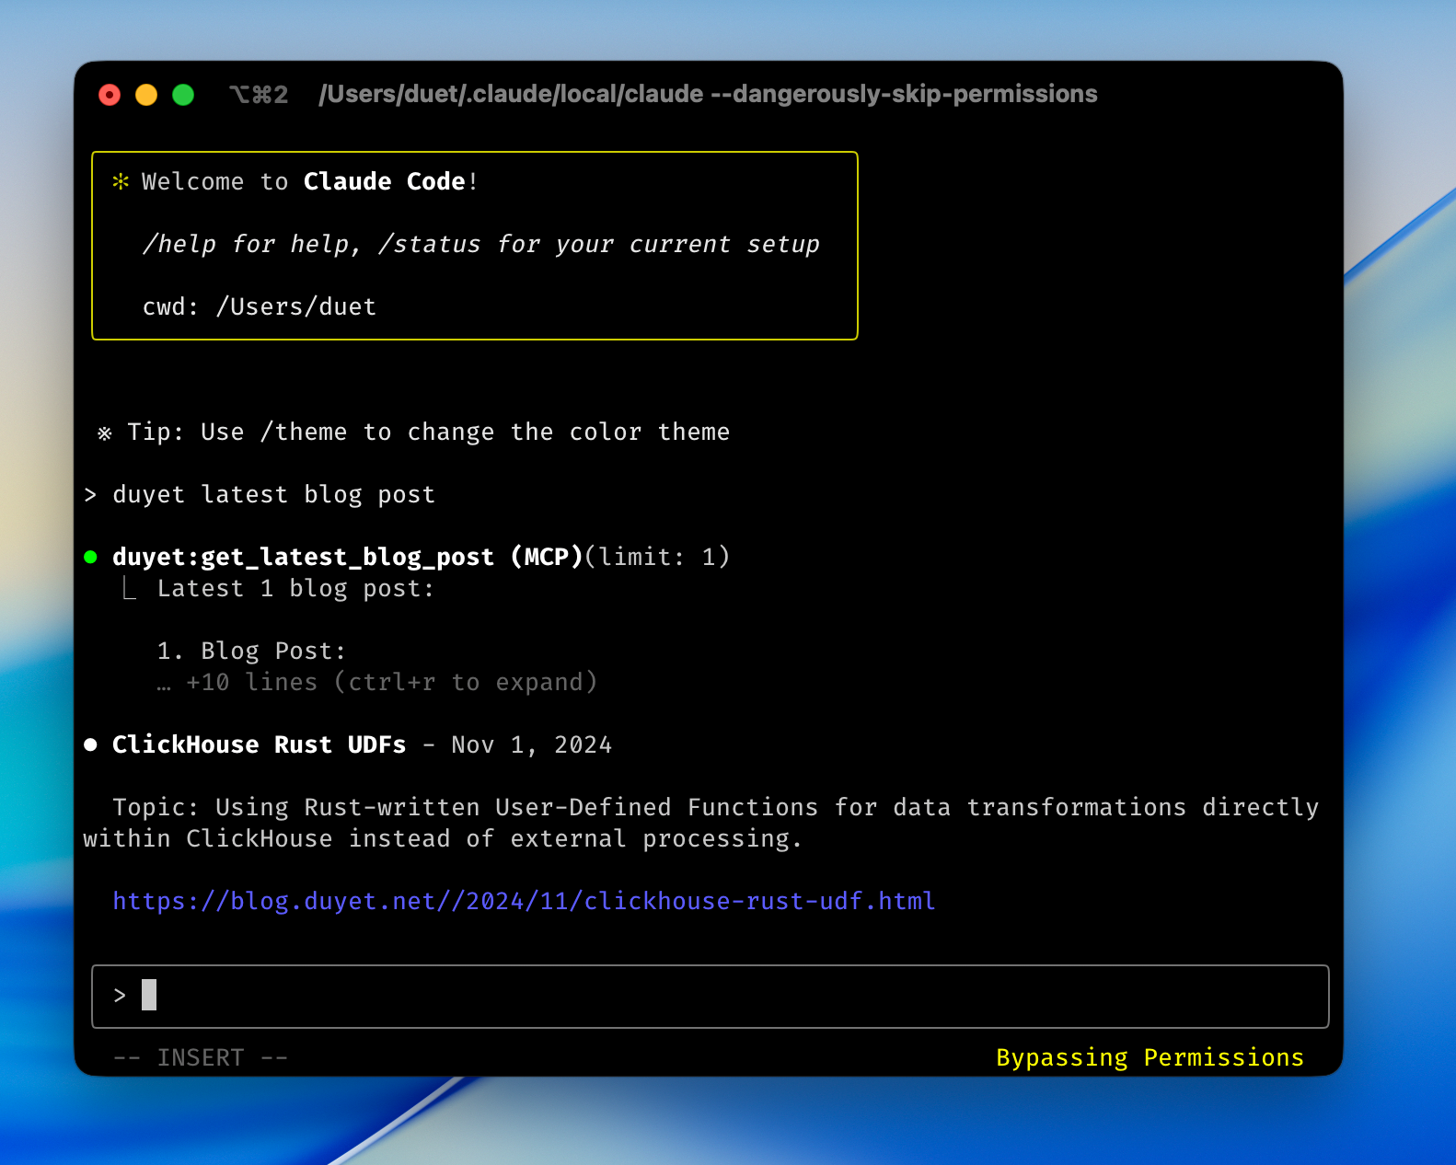Click the white bullet before ClickHouse Rust UDFs
This screenshot has height=1165, width=1456.
coord(90,744)
